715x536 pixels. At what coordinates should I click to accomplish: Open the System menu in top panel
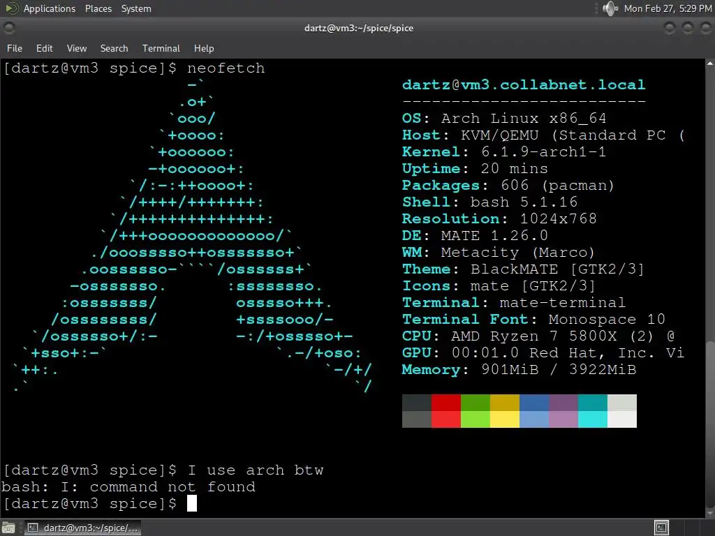pos(136,8)
